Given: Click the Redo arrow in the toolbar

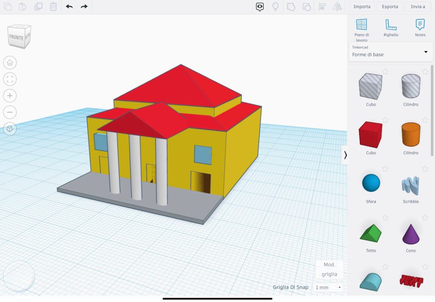Looking at the screenshot, I should pos(84,6).
